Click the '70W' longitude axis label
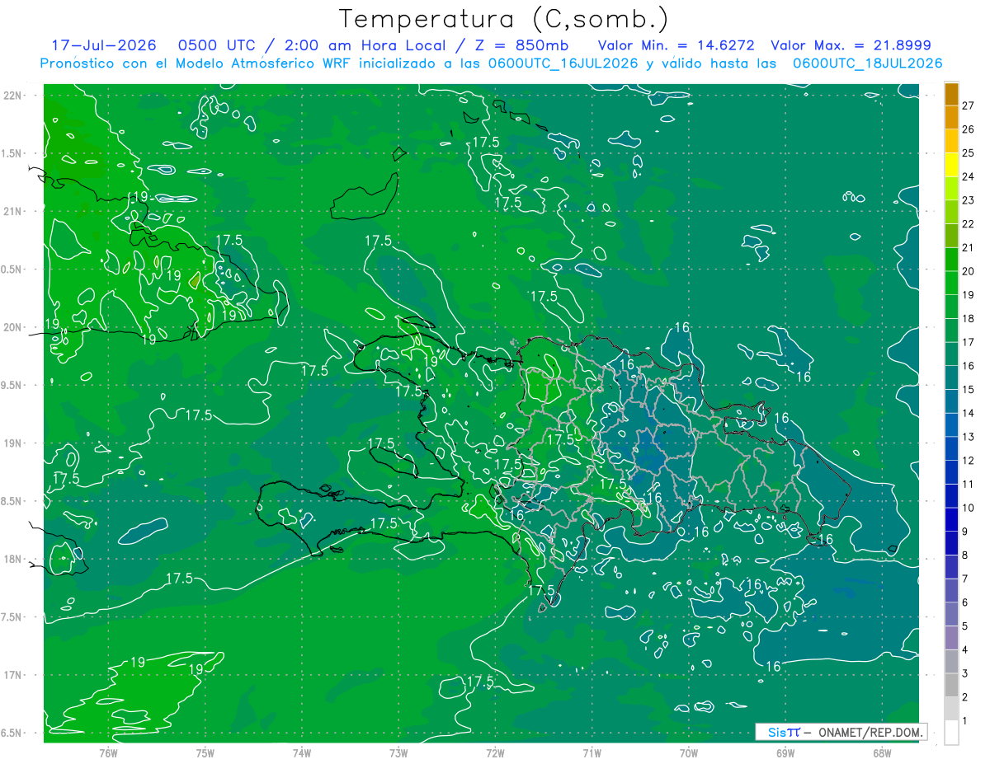 (689, 753)
